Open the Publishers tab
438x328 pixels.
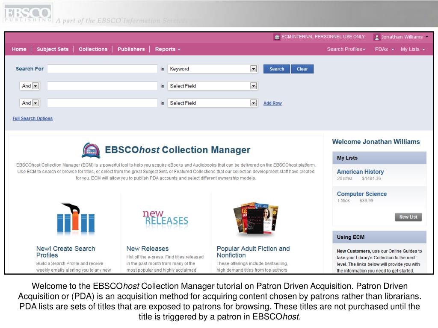131,50
